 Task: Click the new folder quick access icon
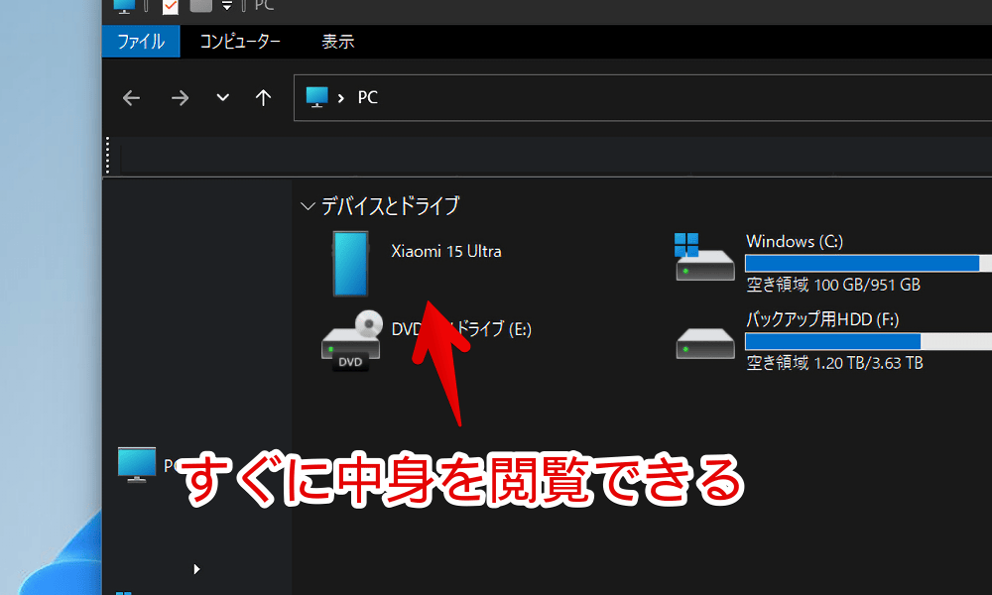(200, 5)
